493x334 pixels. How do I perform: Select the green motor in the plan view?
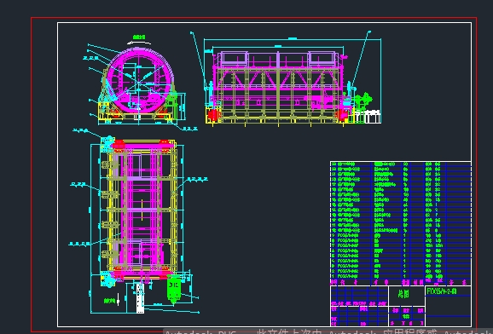[174, 289]
